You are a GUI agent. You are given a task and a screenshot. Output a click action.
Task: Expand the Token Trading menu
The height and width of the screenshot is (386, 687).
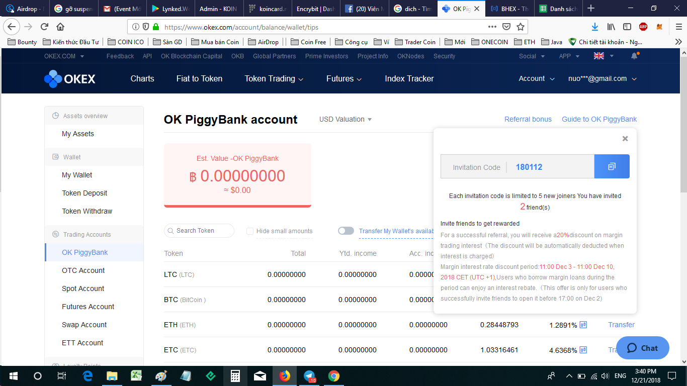pos(274,79)
